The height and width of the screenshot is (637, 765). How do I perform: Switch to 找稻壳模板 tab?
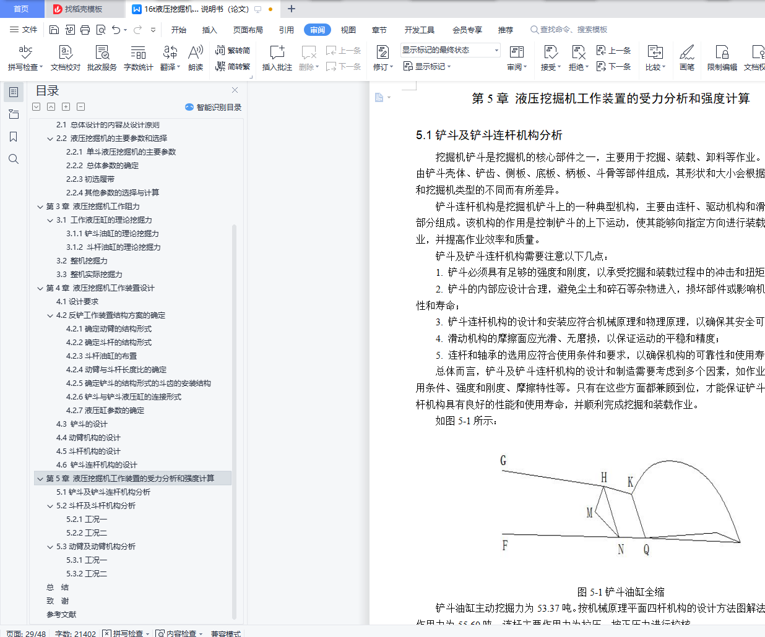[x=84, y=9]
